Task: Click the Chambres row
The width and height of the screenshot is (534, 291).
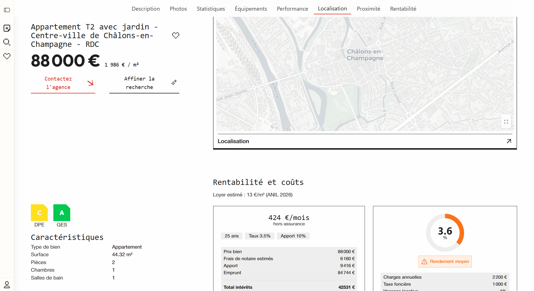Action: (105, 270)
